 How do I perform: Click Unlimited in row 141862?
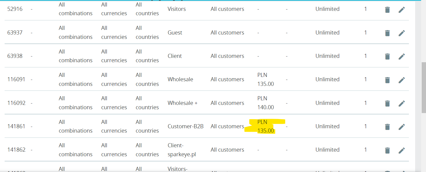[x=328, y=150]
